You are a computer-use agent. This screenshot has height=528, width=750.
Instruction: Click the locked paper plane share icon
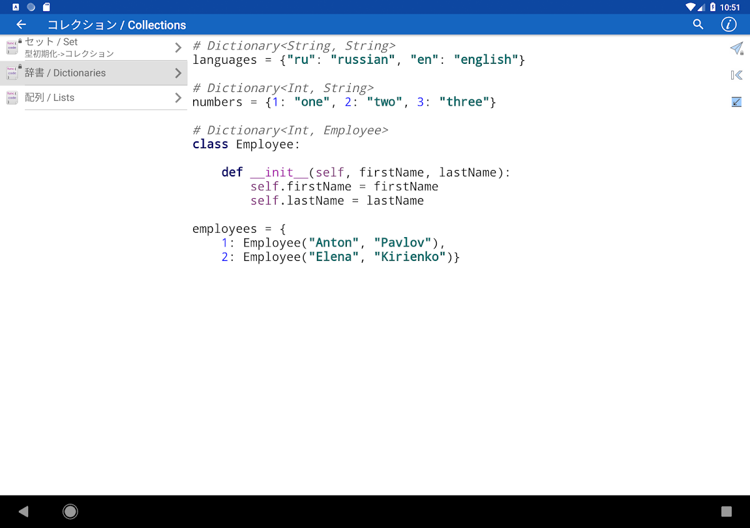coord(736,49)
